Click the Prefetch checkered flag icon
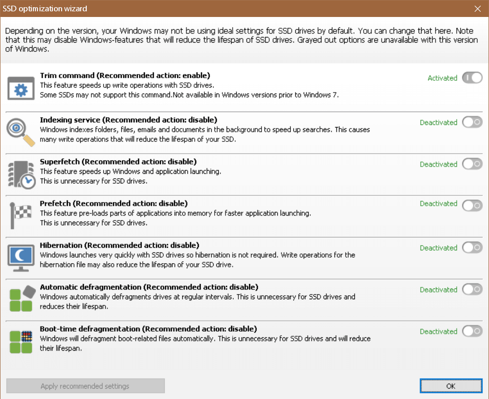The image size is (489, 399). click(21, 215)
